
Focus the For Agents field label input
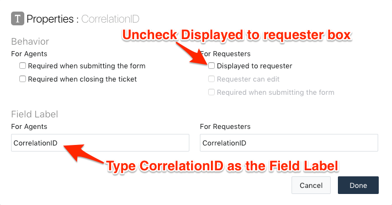point(100,143)
